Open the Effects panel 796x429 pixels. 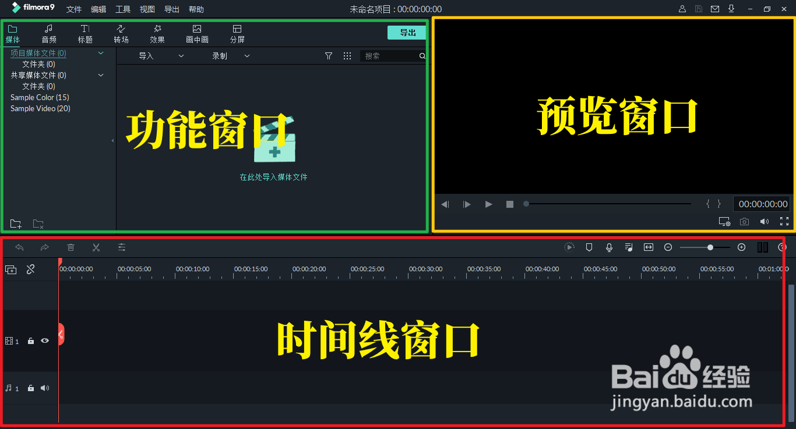tap(157, 33)
